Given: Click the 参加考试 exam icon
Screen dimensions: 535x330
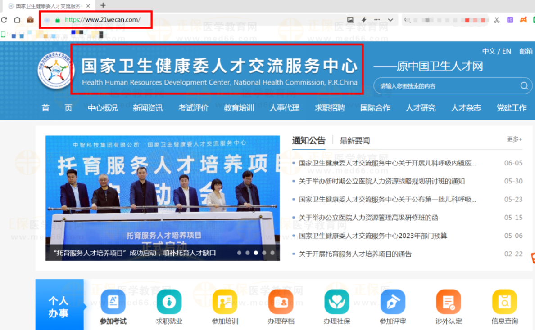Looking at the screenshot, I should tap(113, 302).
